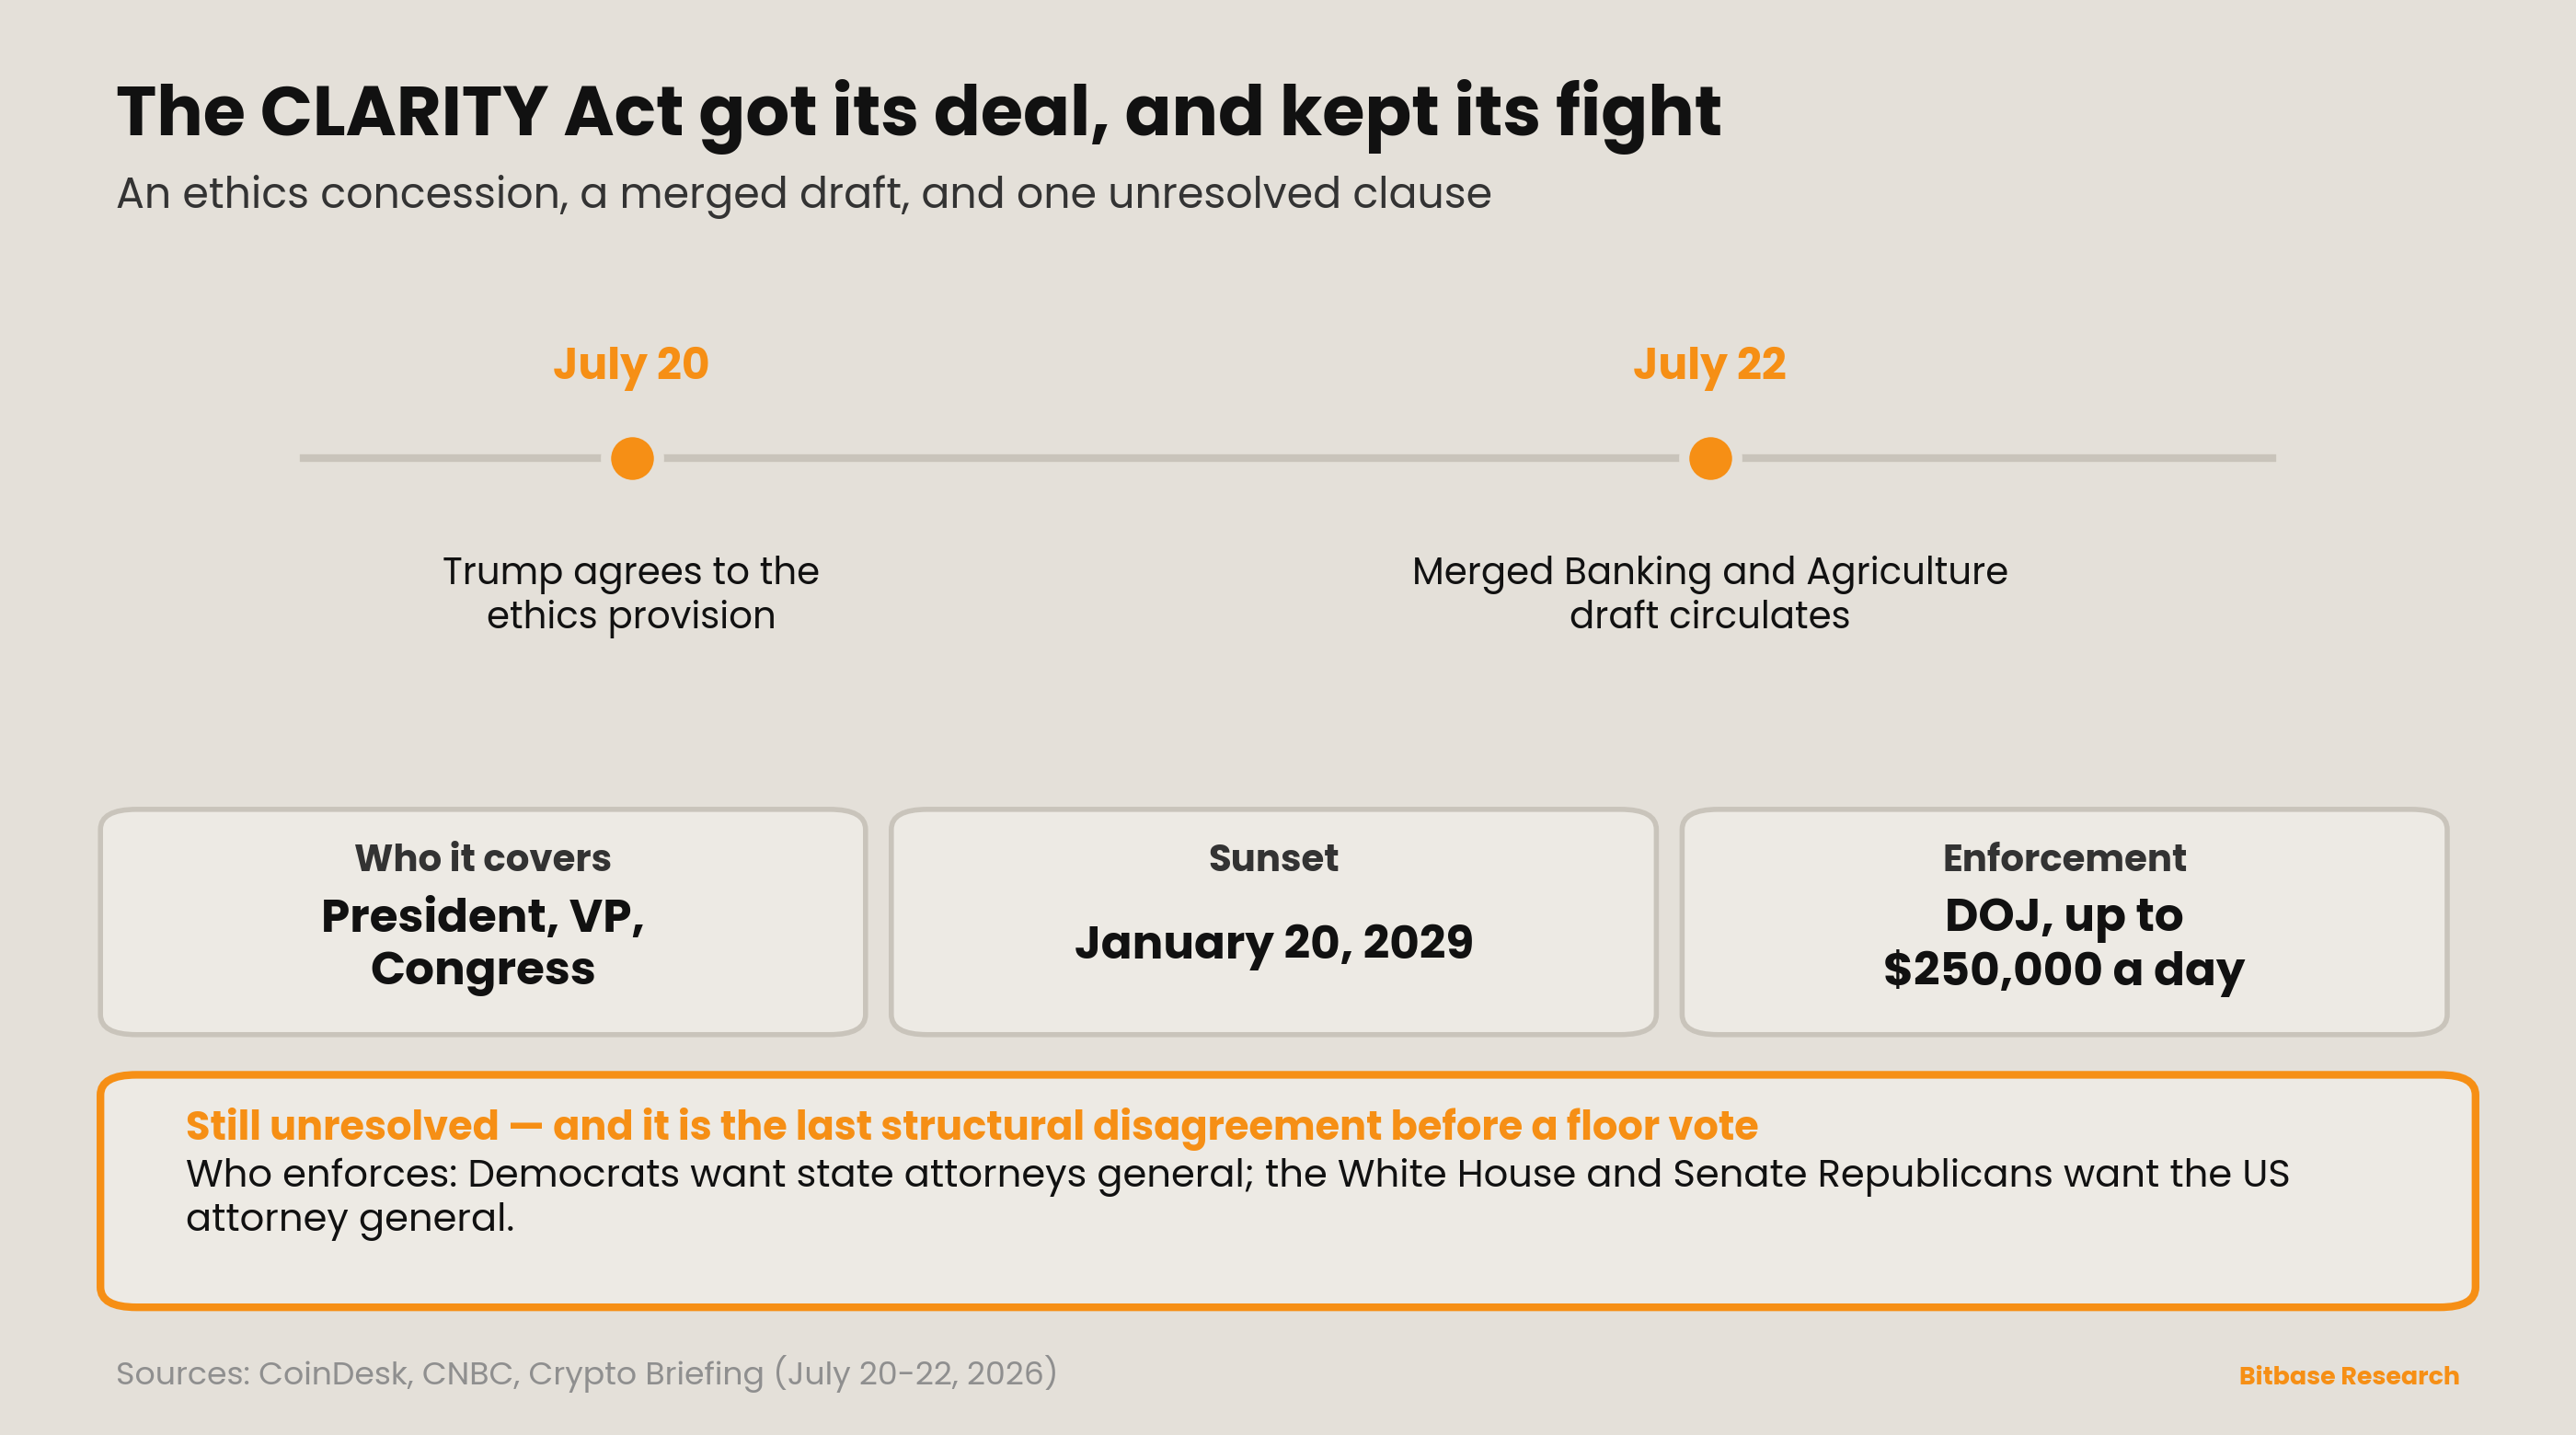Select the orange July 20 date label
Image resolution: width=2576 pixels, height=1435 pixels.
click(x=631, y=365)
